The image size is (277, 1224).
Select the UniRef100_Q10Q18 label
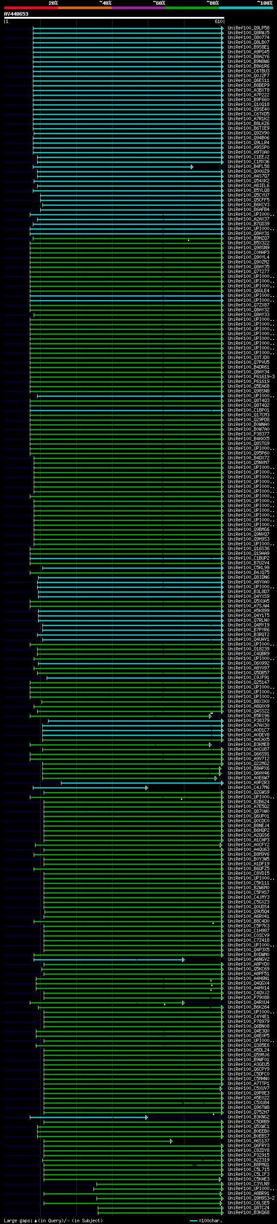pos(248,105)
